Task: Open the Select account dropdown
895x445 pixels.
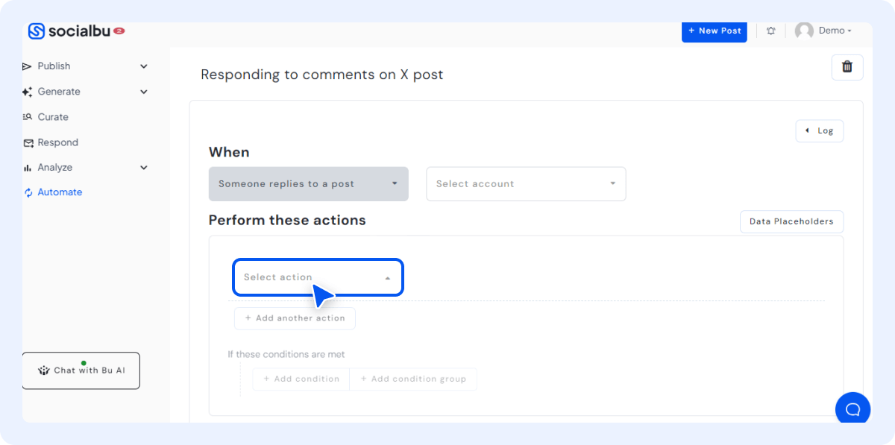Action: tap(525, 183)
